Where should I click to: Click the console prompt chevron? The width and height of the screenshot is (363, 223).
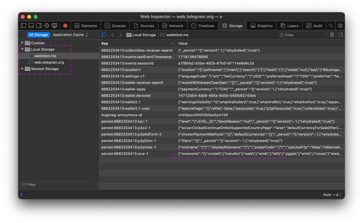[21, 195]
